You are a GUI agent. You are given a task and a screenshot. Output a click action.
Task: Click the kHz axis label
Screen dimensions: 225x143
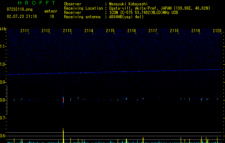coord(3,29)
